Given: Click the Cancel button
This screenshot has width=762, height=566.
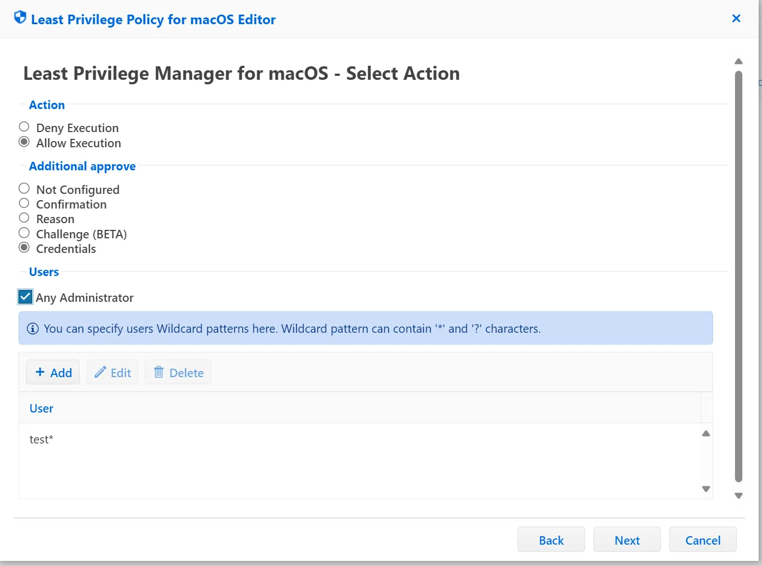Looking at the screenshot, I should click(x=702, y=540).
